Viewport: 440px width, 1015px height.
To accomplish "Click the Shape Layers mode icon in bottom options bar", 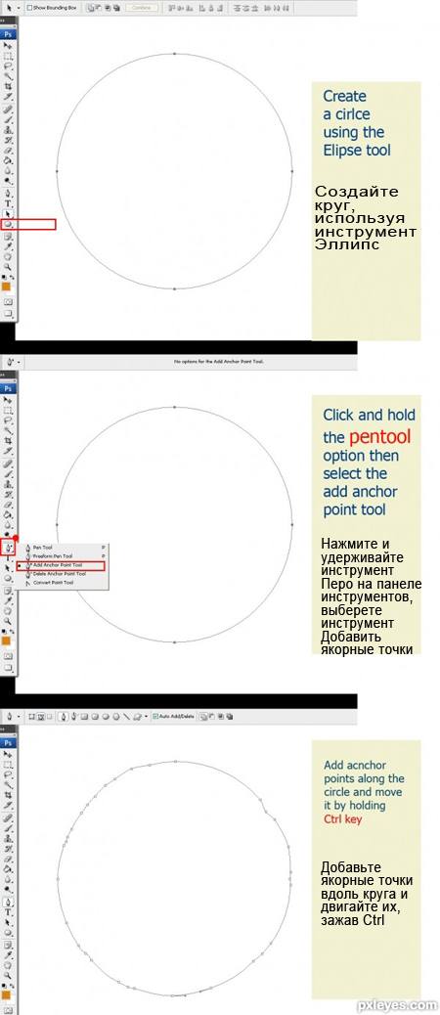I will (31, 717).
